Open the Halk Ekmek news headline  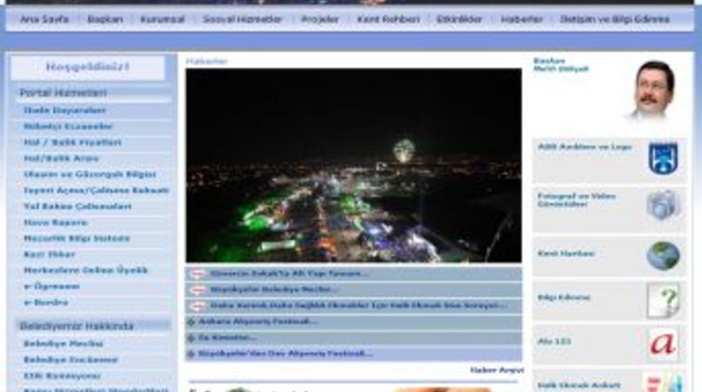click(x=358, y=305)
